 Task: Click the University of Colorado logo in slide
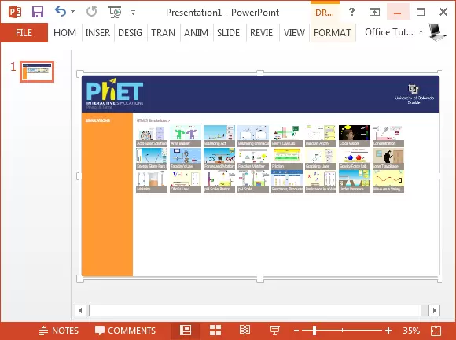coord(414,94)
